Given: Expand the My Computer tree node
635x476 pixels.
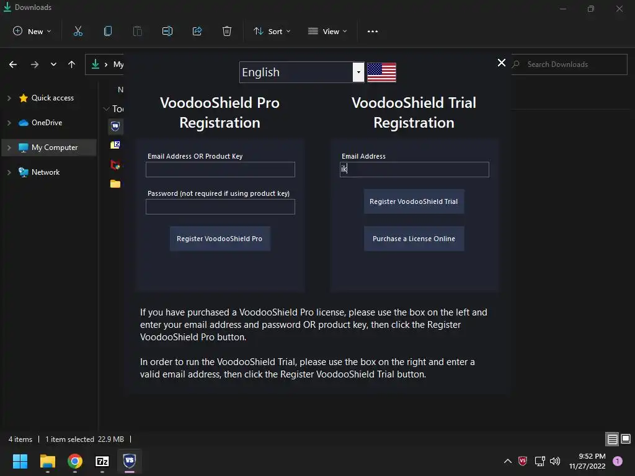Looking at the screenshot, I should (x=9, y=148).
